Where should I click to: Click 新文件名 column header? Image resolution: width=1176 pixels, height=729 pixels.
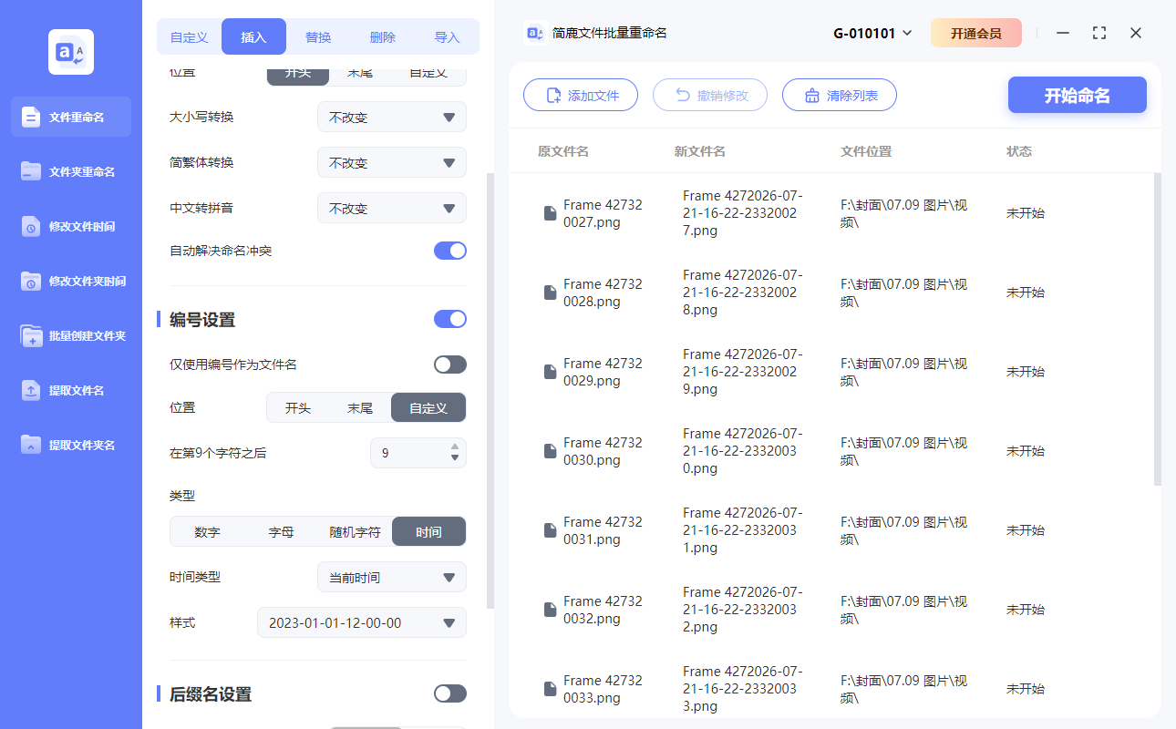coord(700,151)
